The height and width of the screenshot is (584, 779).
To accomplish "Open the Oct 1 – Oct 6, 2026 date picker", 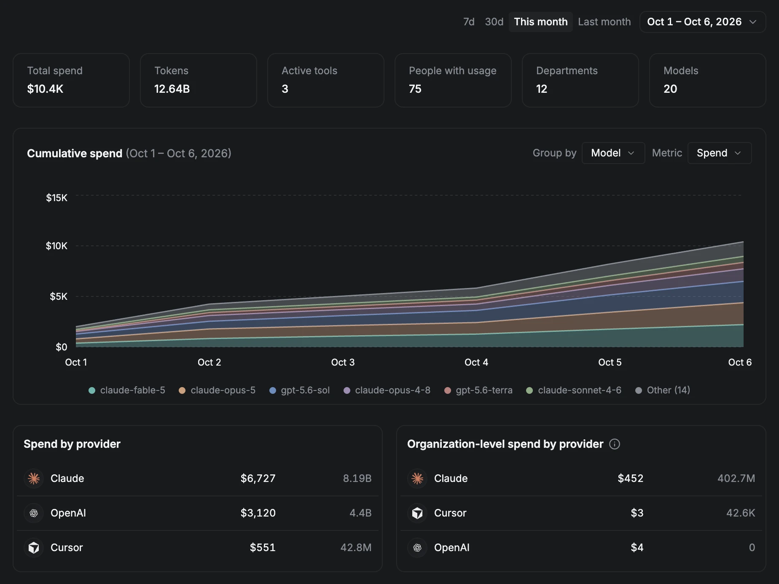I will [x=702, y=22].
